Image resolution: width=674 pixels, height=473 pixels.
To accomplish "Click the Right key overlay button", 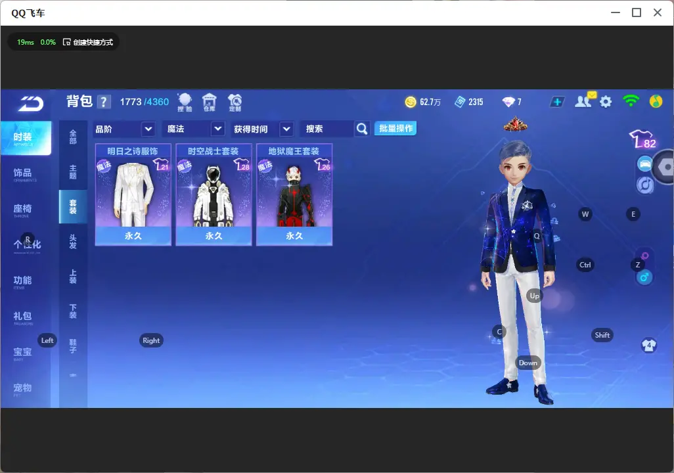I will [151, 340].
